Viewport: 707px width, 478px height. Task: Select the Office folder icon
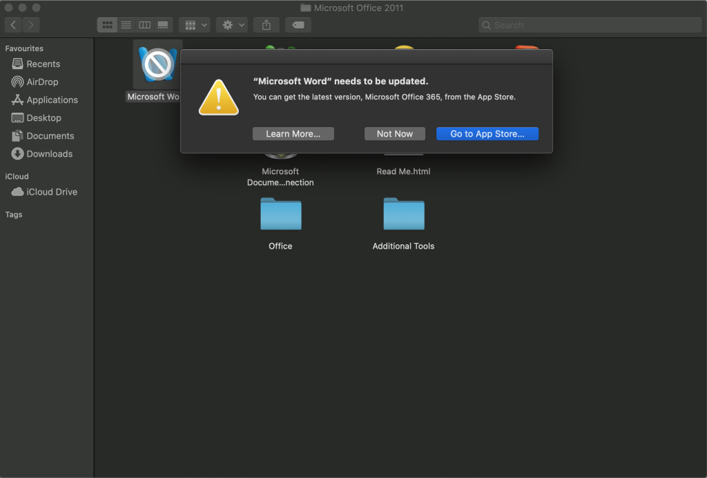click(x=280, y=213)
